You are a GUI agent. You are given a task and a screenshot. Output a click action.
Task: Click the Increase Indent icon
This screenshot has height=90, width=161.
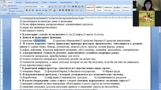[76, 7]
